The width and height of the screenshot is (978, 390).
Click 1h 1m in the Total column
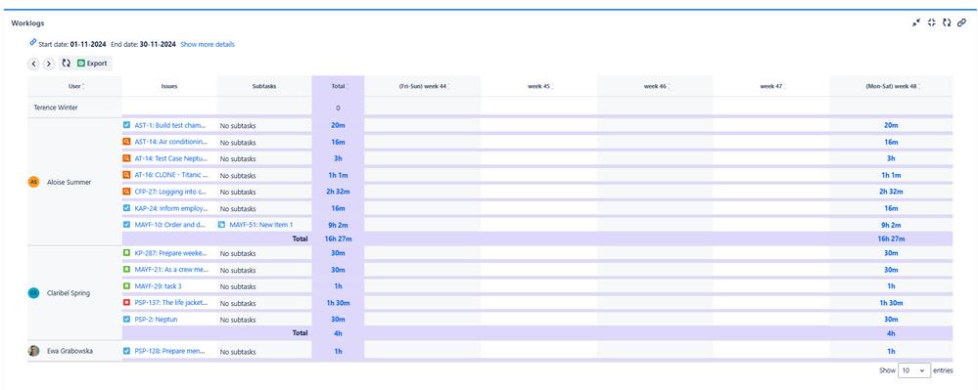tap(338, 175)
